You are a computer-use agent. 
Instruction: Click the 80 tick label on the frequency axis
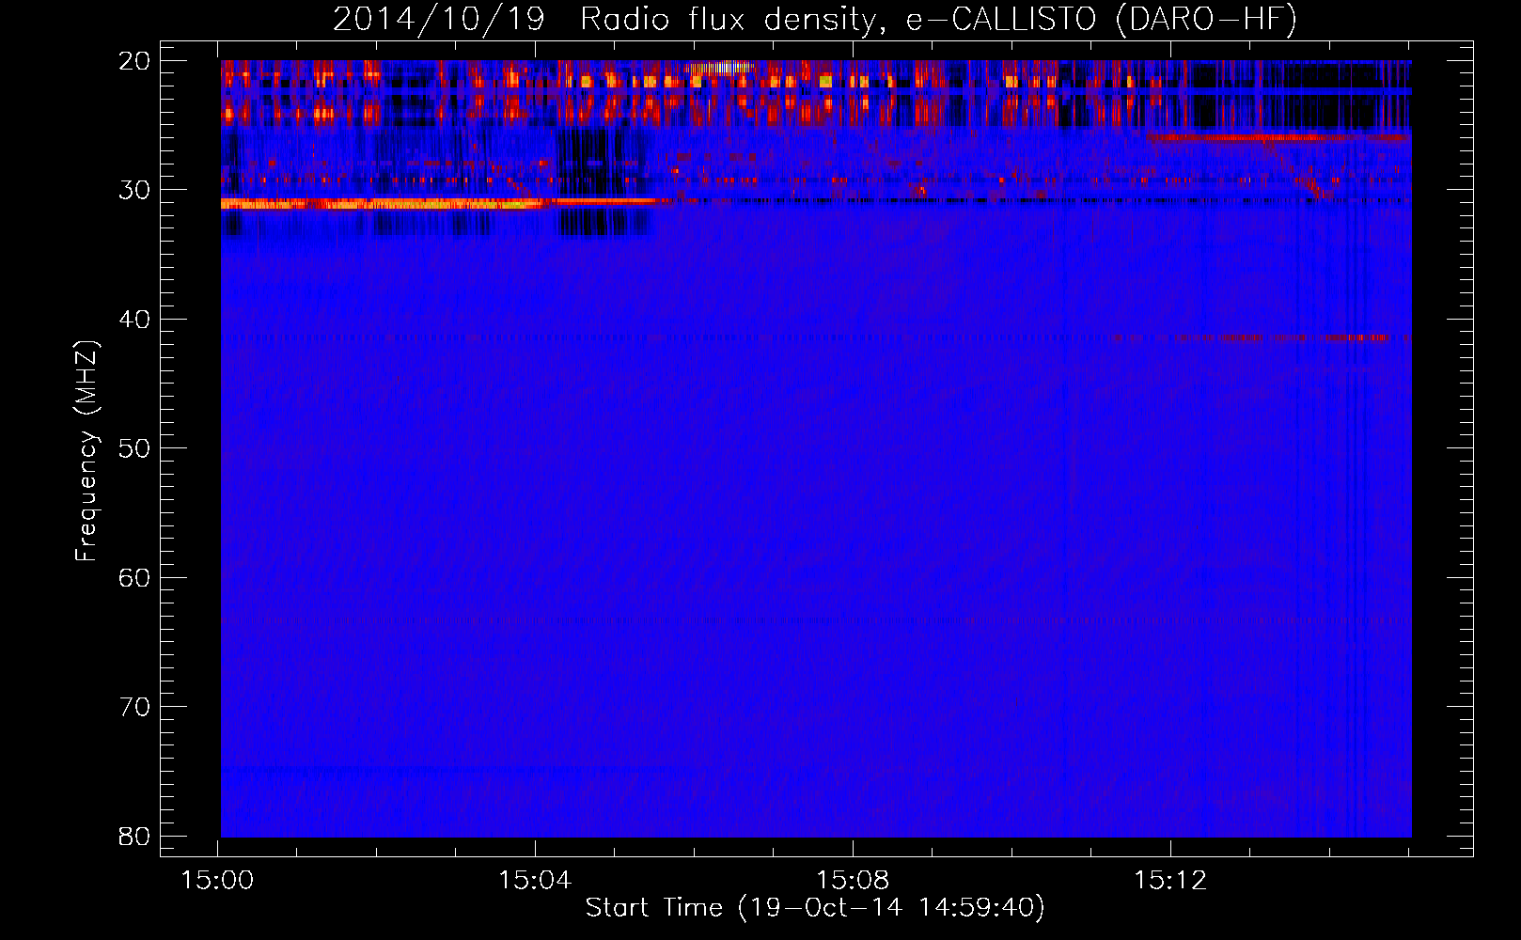tap(134, 836)
